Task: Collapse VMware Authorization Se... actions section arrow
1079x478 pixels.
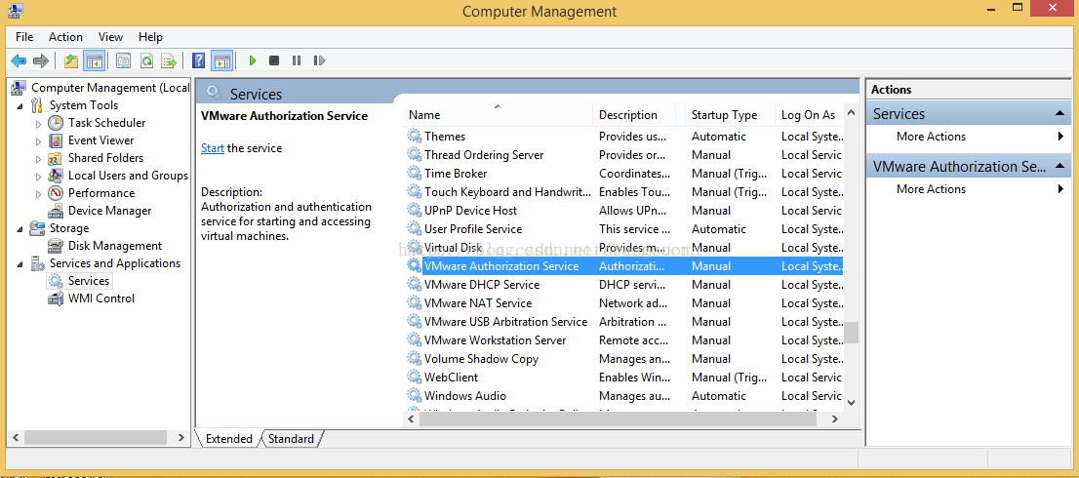Action: (1059, 167)
